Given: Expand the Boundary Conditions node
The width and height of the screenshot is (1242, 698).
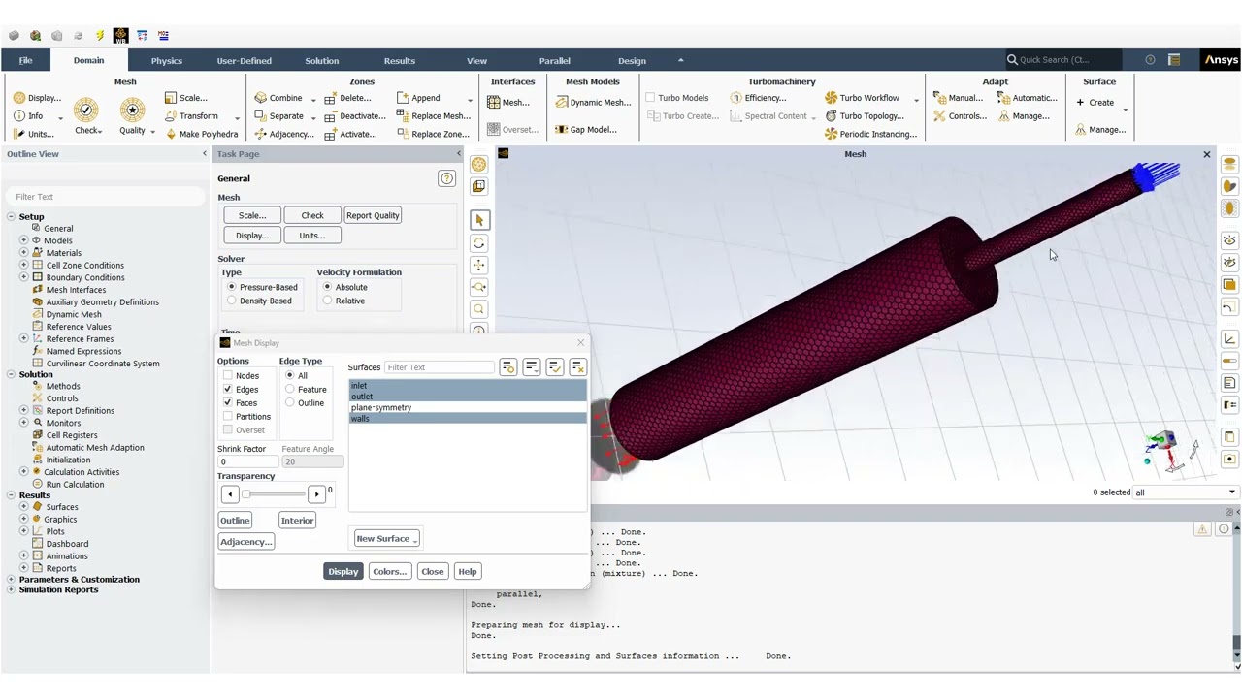Looking at the screenshot, I should (x=23, y=277).
